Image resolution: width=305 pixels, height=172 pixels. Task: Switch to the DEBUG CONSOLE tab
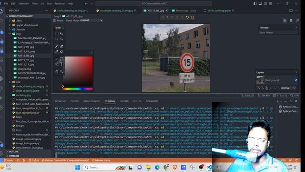[x=92, y=101]
